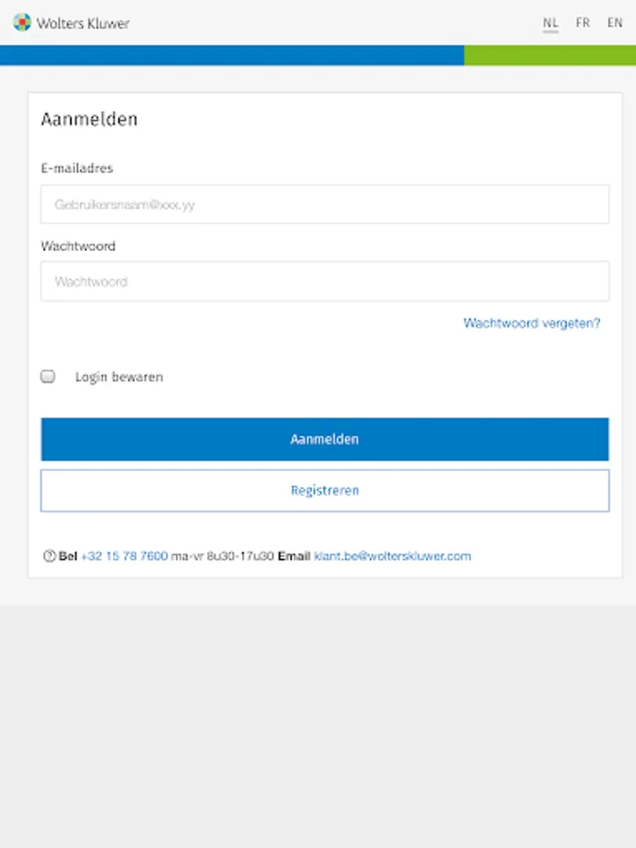
Task: Click the E-mailadres field label
Action: [77, 169]
